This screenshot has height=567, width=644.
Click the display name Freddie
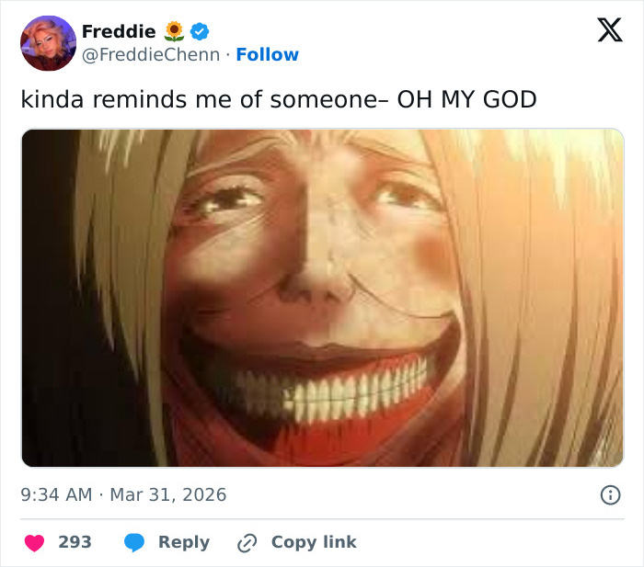118,31
